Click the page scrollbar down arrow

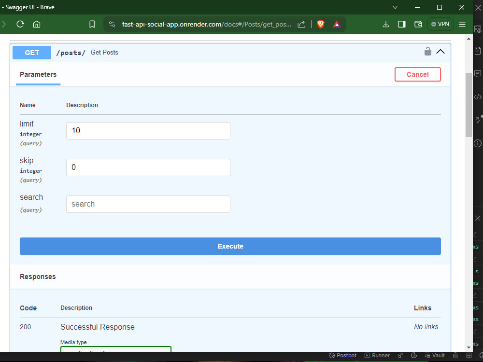(469, 348)
